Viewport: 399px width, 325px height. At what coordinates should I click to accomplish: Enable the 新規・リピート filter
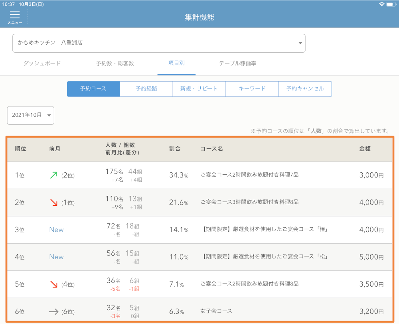click(x=199, y=89)
